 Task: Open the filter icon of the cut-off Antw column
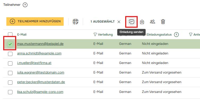[190, 35]
